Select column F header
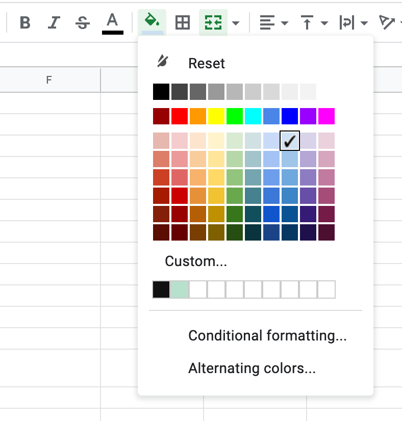This screenshot has width=402, height=421. (x=50, y=80)
